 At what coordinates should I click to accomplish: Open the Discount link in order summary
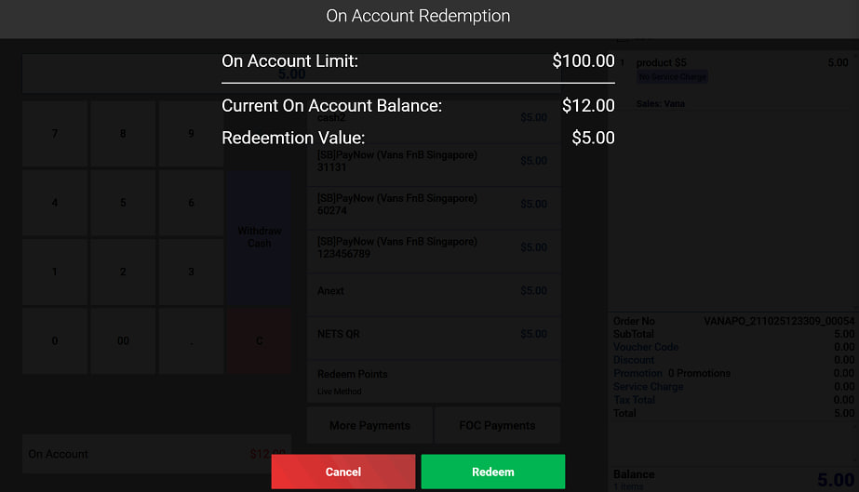click(x=634, y=360)
